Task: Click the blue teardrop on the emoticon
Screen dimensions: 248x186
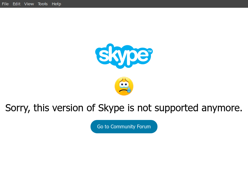Action: (129, 90)
